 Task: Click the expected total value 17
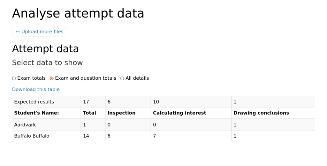[x=86, y=102]
